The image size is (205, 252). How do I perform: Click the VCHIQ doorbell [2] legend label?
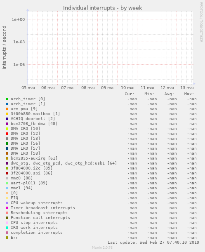(x=33, y=119)
